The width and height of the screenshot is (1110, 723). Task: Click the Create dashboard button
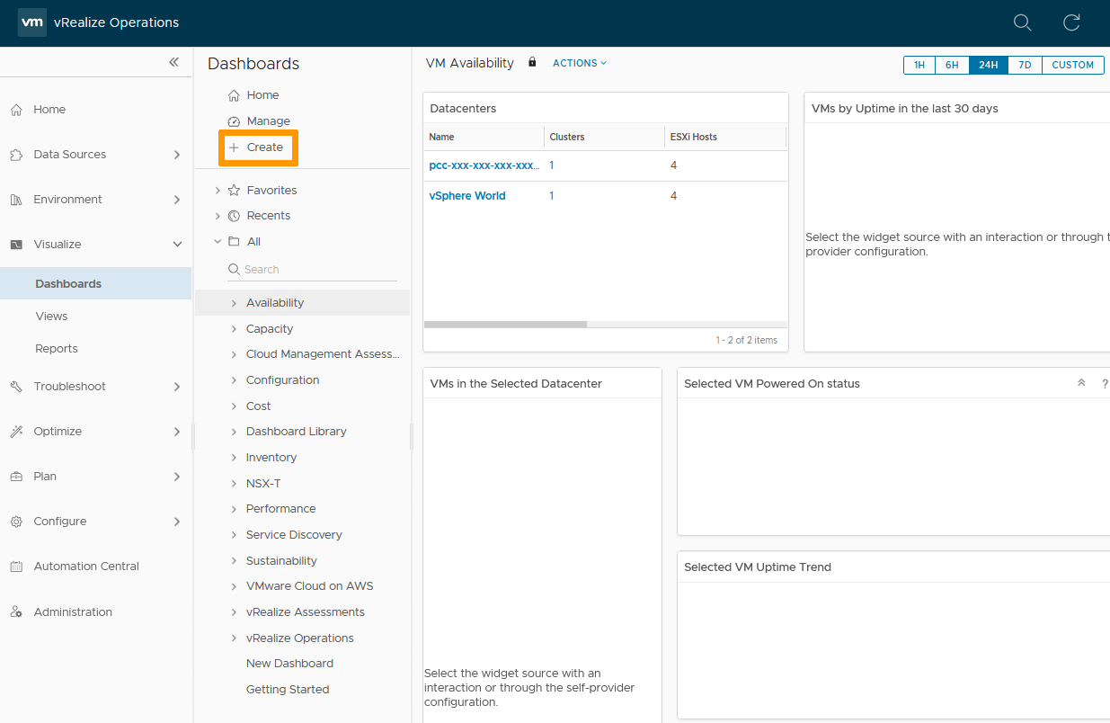(x=258, y=147)
